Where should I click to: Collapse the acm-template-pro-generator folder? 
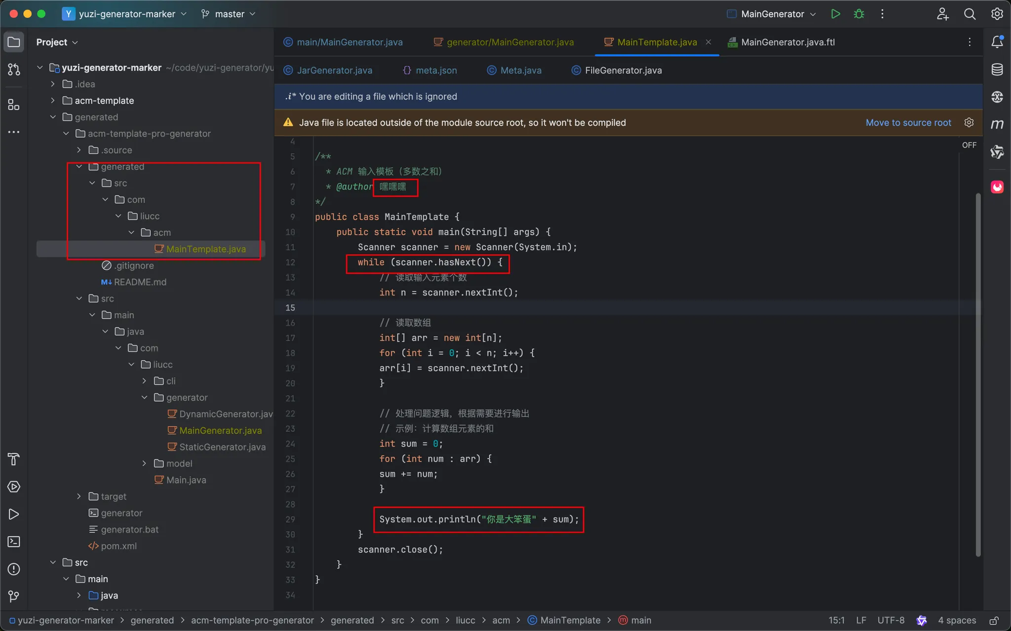66,134
